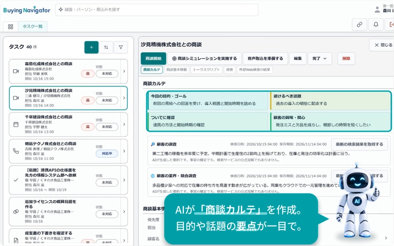This screenshot has height=246, width=394.
Task: Click the red 削除 button
Action: tap(346, 59)
